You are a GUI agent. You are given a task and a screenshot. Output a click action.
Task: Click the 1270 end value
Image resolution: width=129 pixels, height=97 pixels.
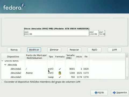pyautogui.click(x=86, y=77)
